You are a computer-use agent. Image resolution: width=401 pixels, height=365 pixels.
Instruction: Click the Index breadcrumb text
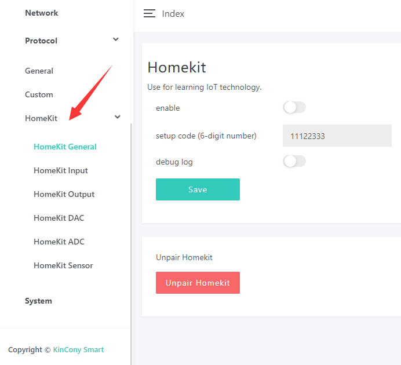pyautogui.click(x=173, y=14)
